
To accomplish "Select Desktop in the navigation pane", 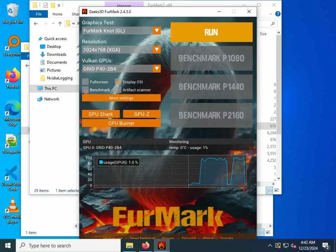I will tap(54, 47).
